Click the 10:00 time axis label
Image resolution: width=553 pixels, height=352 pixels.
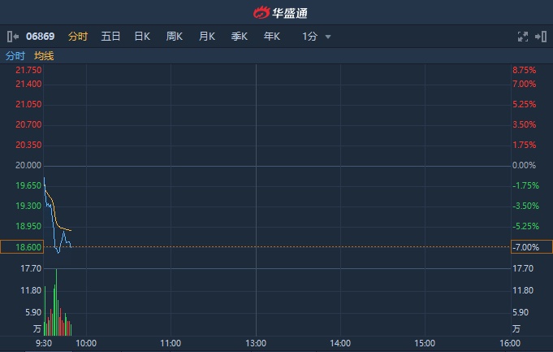86,343
